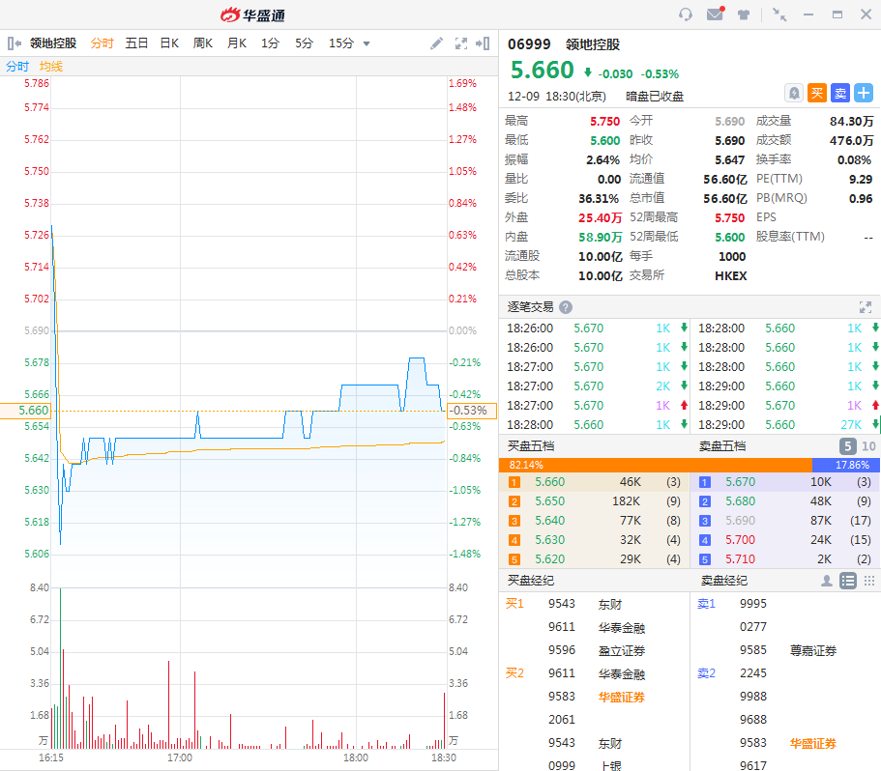Viewport: 881px width, 771px height.
Task: Click the 华盛通 app logo
Action: pos(252,14)
